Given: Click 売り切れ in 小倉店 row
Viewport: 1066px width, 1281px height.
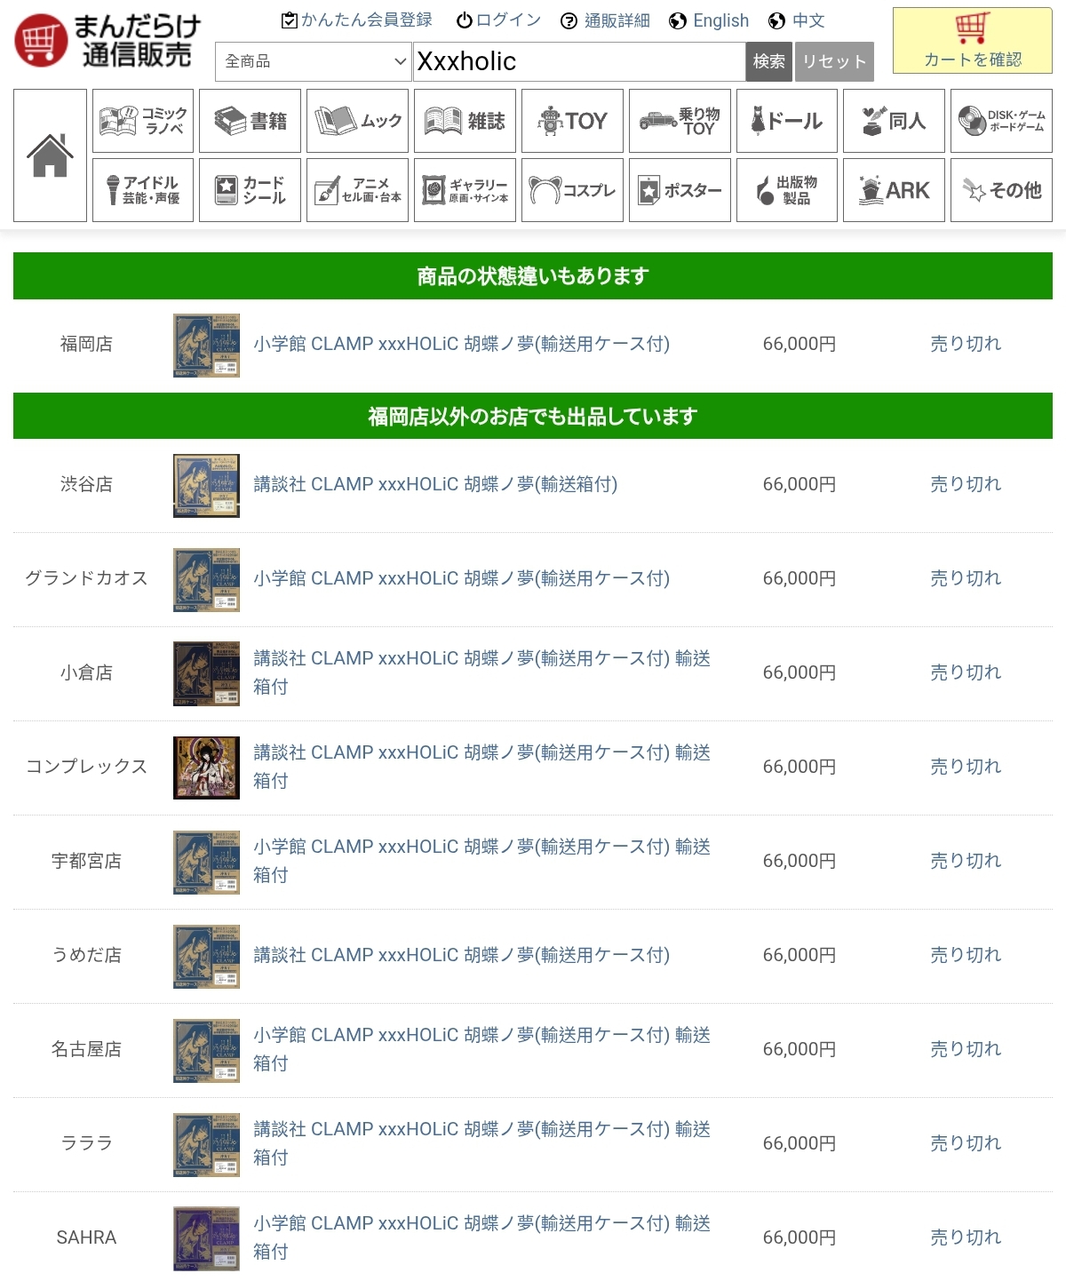Looking at the screenshot, I should pyautogui.click(x=966, y=672).
